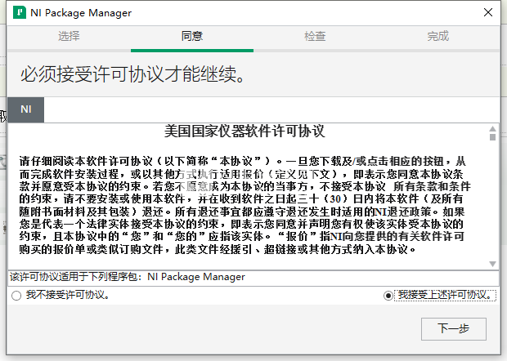Click the license scrollbar down arrow
This screenshot has height=361, width=507.
coord(492,264)
